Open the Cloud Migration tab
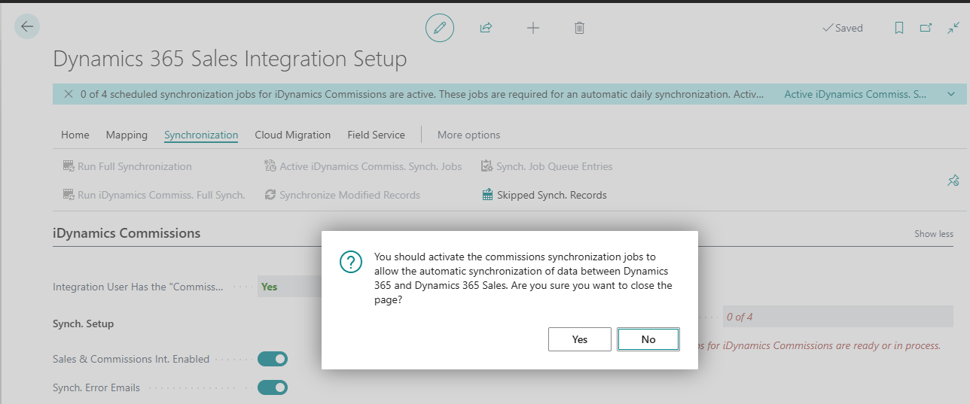 click(x=293, y=135)
